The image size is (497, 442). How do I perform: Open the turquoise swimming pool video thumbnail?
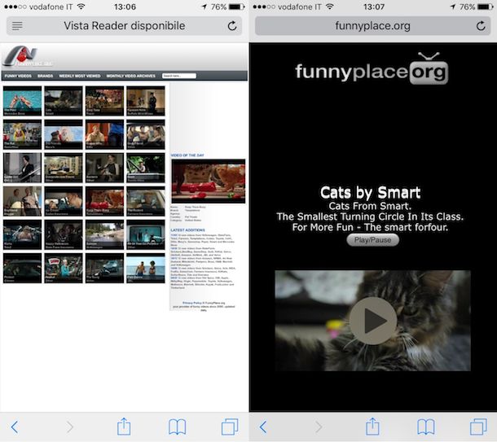22,101
